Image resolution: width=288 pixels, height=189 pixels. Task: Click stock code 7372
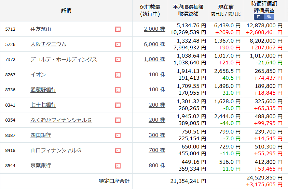[10, 60]
